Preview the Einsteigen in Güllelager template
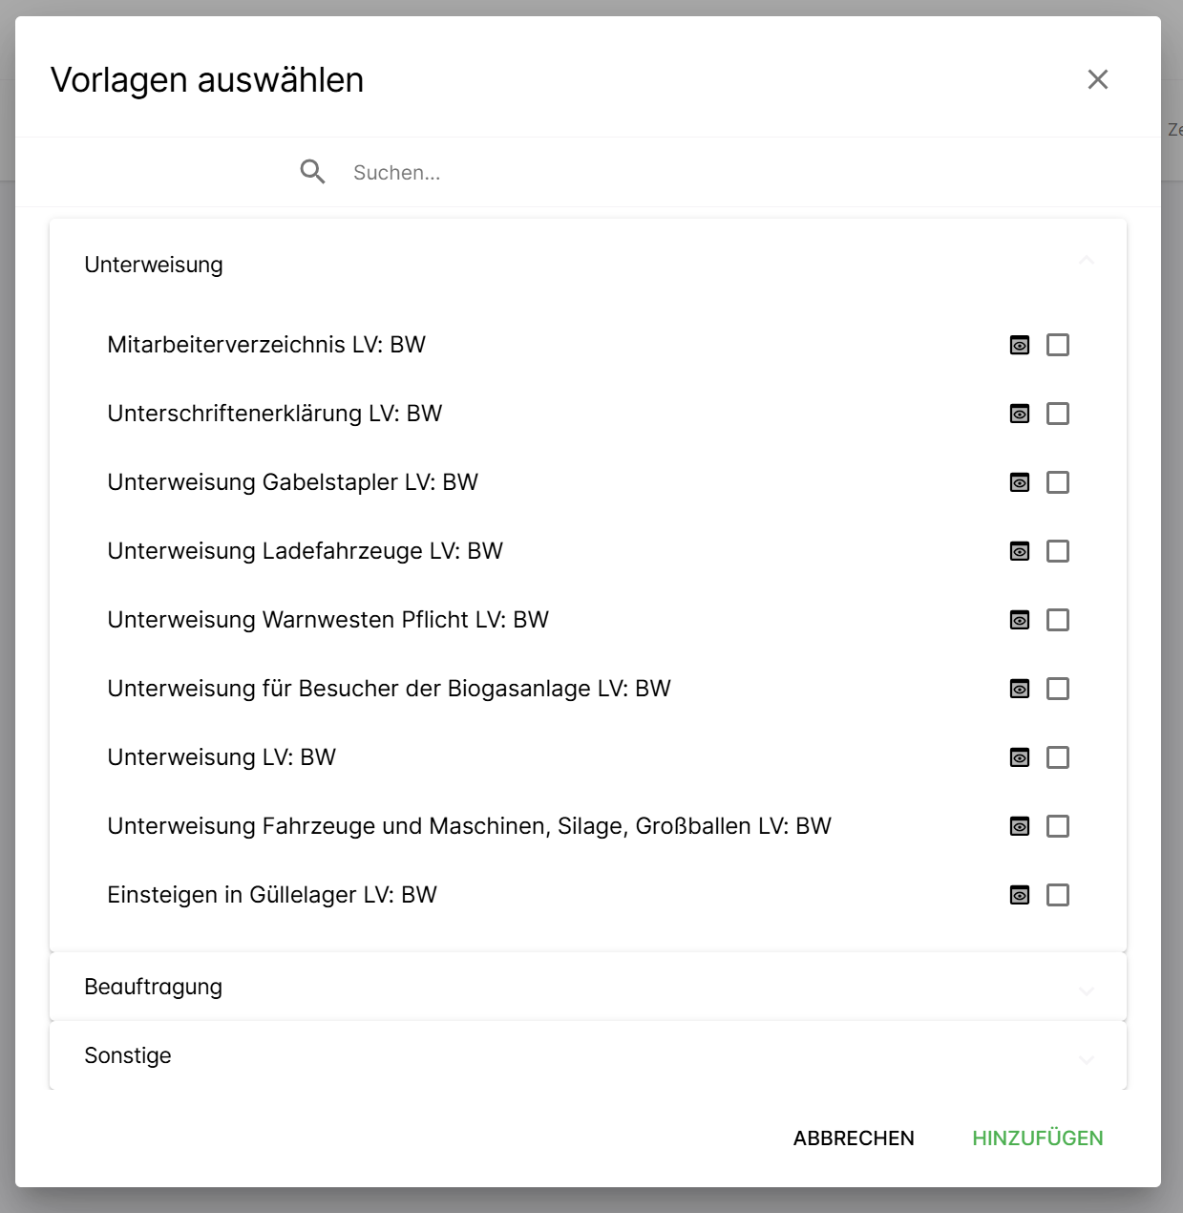 1020,895
